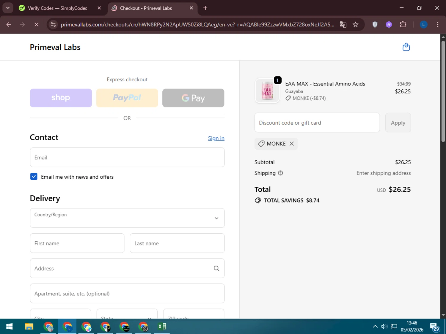Open the Shipping help question mark
Screen dimensions: 446x334
(280, 173)
